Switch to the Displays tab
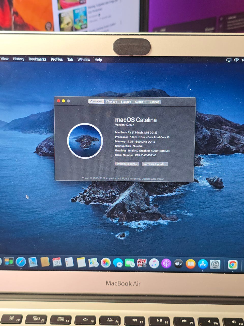Viewport: 244px width, 326px height. coord(111,102)
